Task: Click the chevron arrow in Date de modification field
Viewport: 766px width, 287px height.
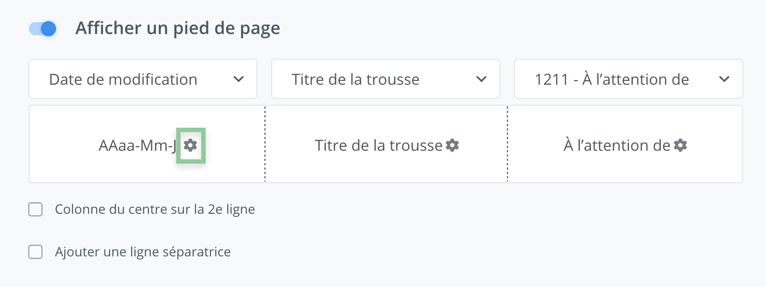Action: tap(239, 79)
